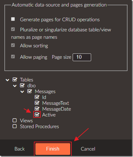This screenshot has height=157, width=133.
Task: Uncheck the Active column checkbox
Action: tap(37, 115)
